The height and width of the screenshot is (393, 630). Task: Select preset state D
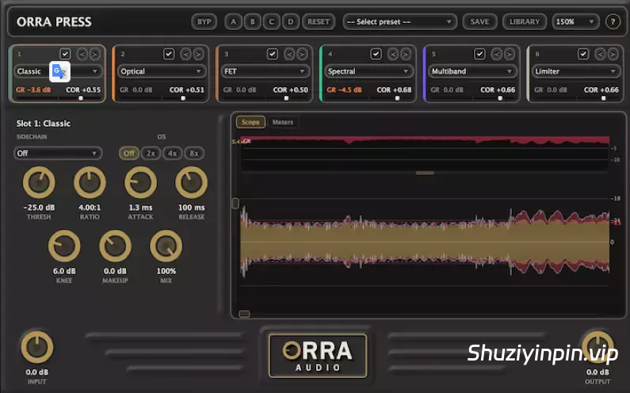pos(291,21)
